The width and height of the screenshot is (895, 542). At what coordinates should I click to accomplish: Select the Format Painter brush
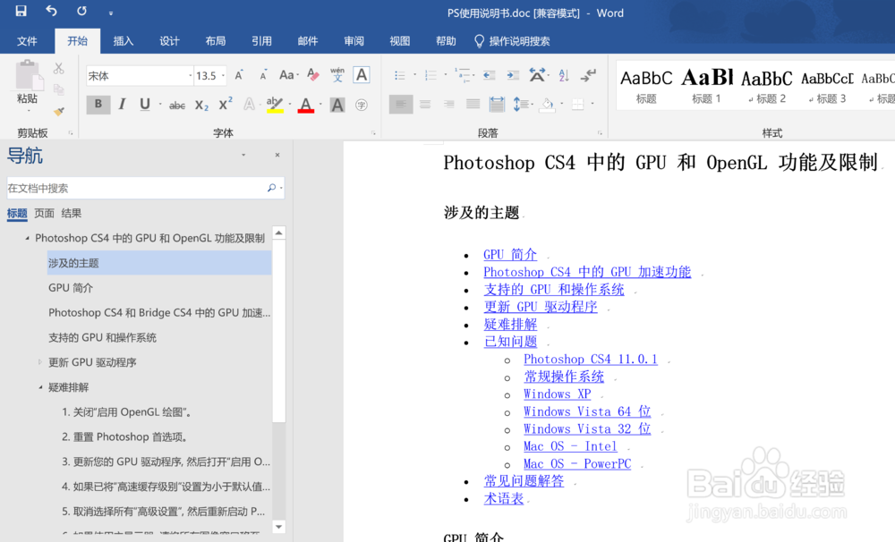pyautogui.click(x=59, y=111)
